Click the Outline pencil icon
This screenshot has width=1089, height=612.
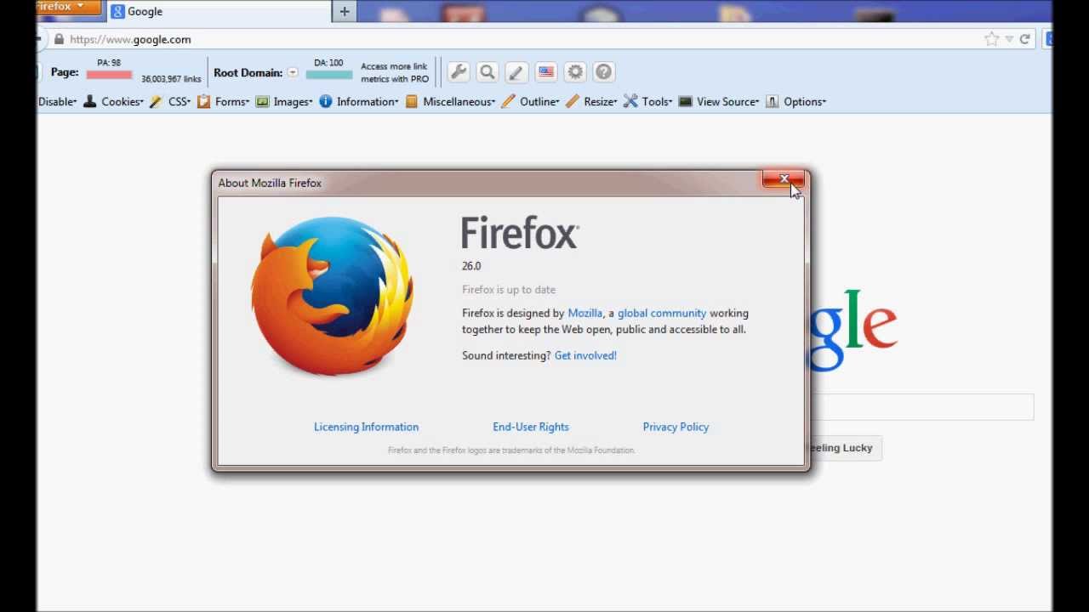click(508, 101)
